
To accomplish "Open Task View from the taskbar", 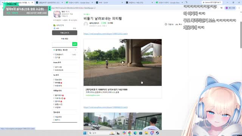I will pos(118,133).
